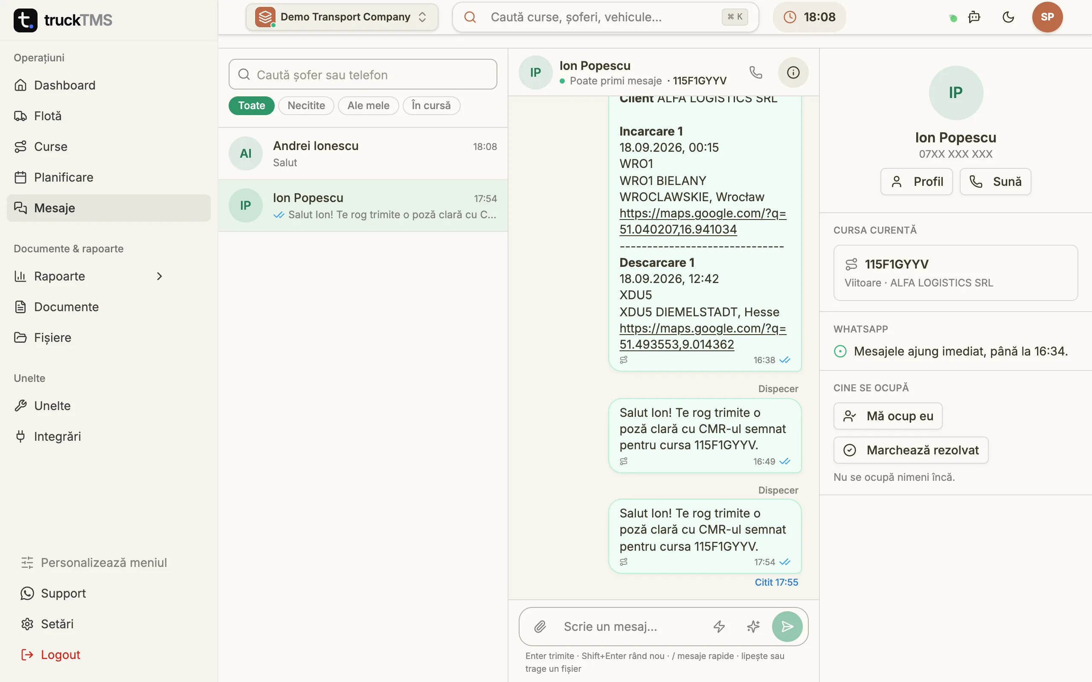Open current trip card 115F1GYYV
Viewport: 1092px width, 682px height.
click(x=955, y=273)
